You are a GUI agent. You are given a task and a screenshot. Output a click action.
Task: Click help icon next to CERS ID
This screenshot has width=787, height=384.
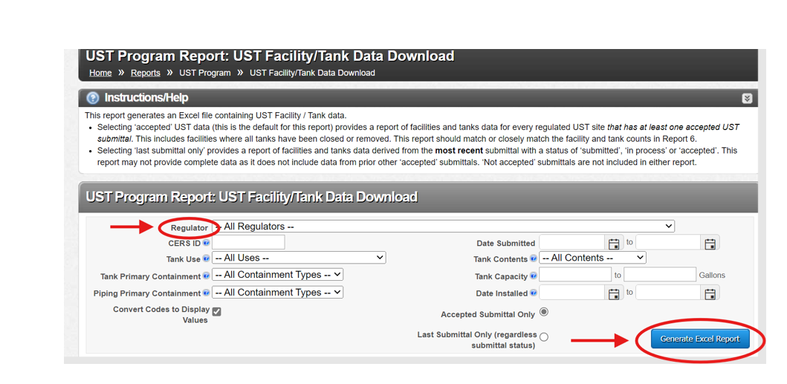[x=207, y=243]
